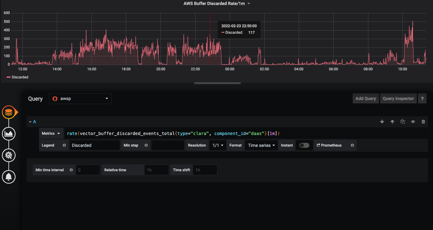
Task: Click the Add Query button
Action: click(x=366, y=98)
